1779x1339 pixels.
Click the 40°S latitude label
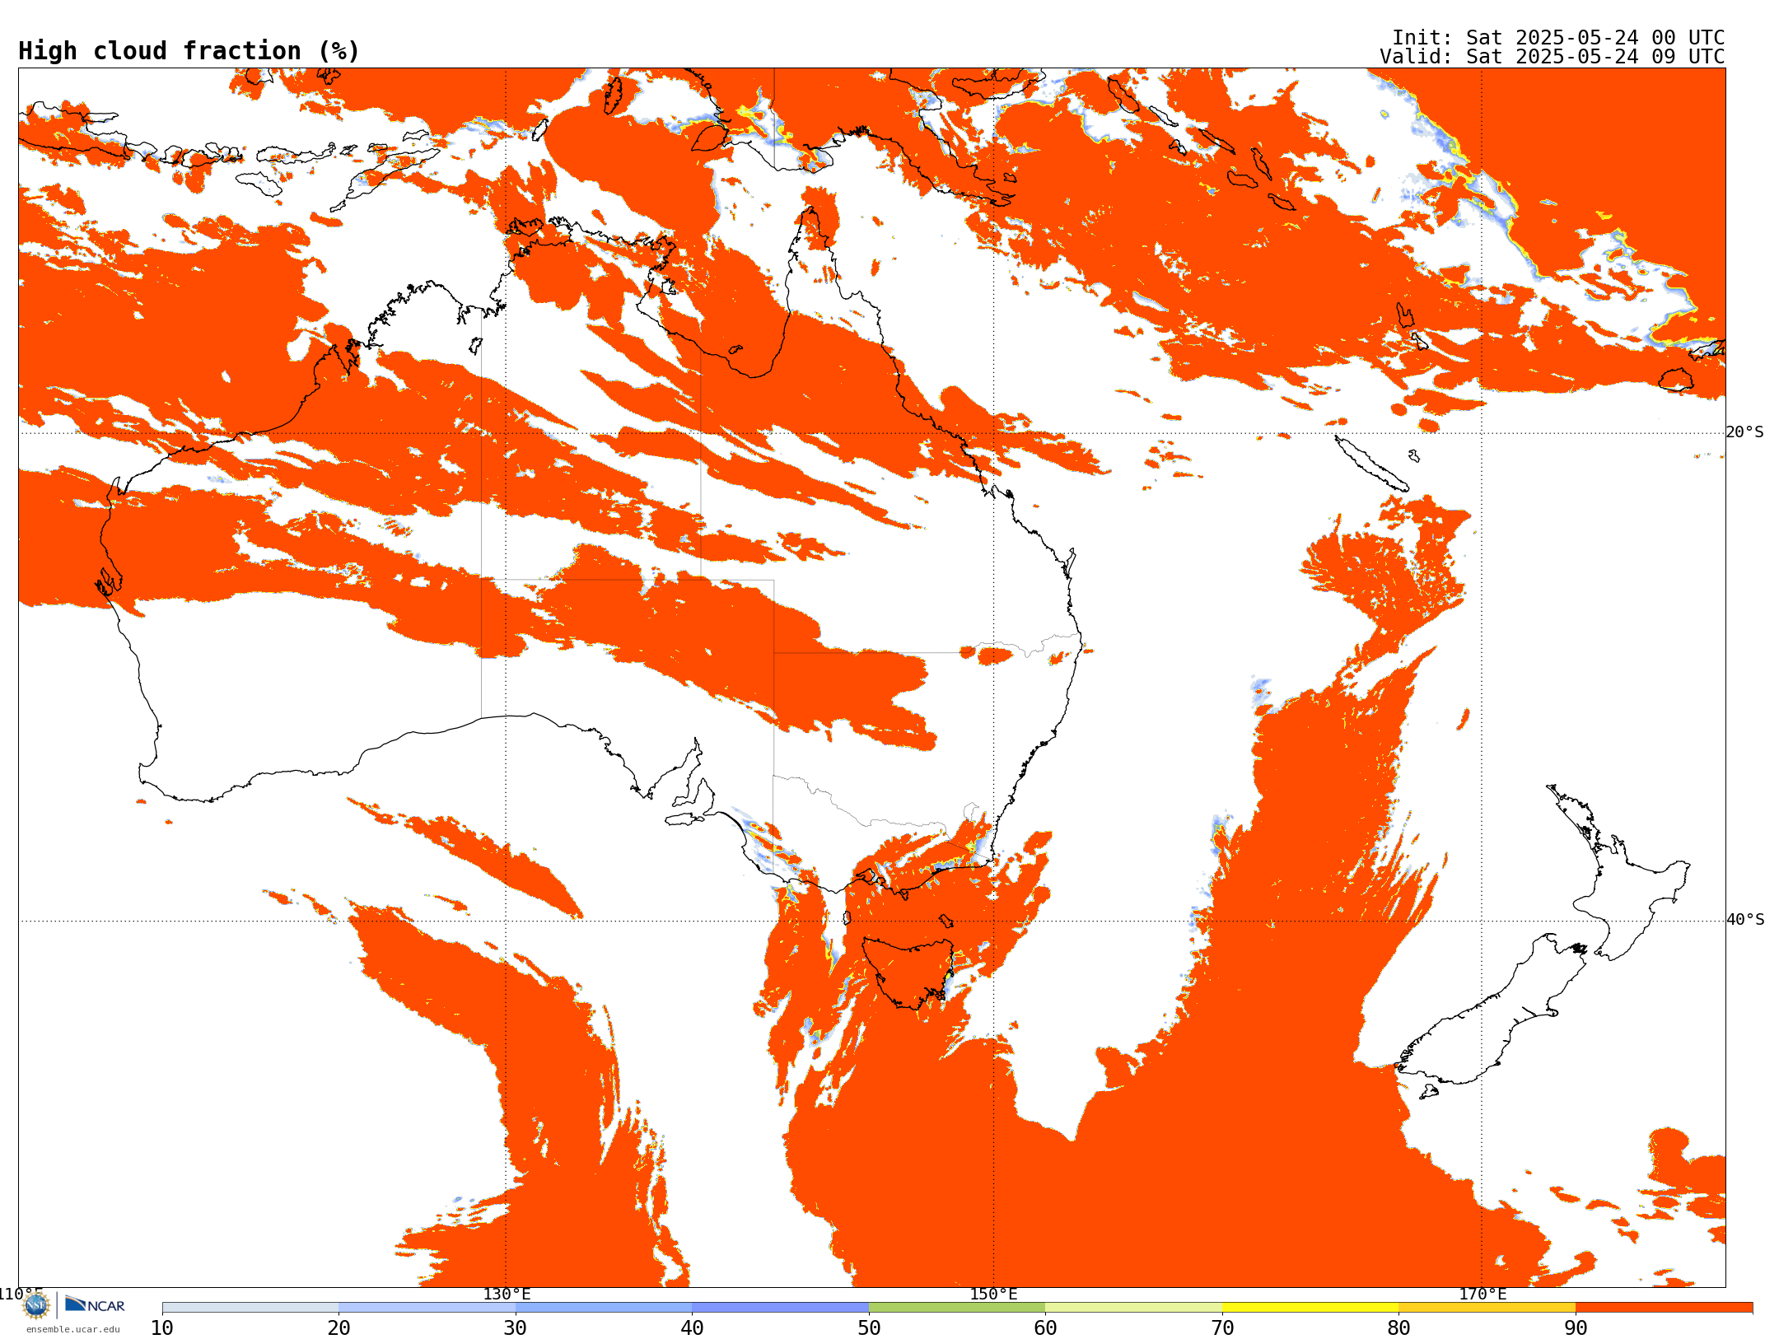(x=1745, y=920)
